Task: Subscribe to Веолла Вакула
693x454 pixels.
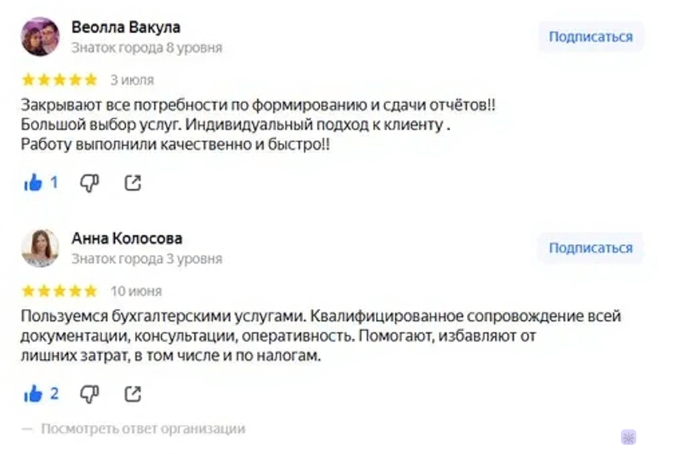Action: point(590,37)
